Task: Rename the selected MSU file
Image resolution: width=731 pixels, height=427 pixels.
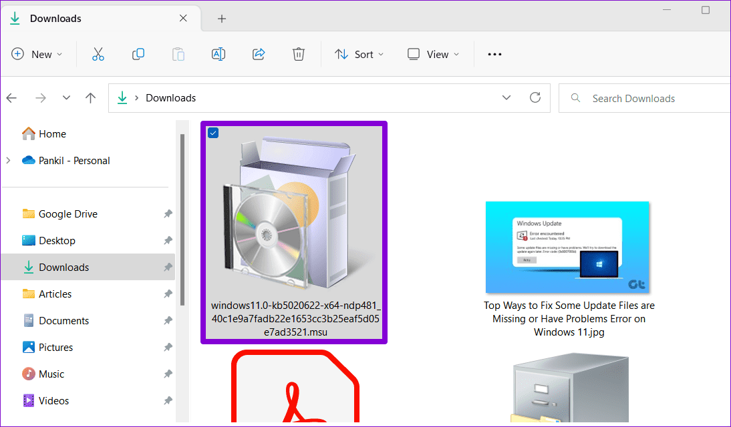Action: (218, 54)
